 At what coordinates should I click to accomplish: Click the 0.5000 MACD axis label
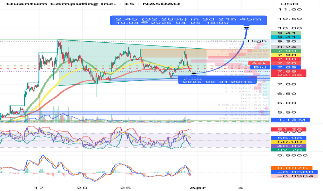click(293, 156)
